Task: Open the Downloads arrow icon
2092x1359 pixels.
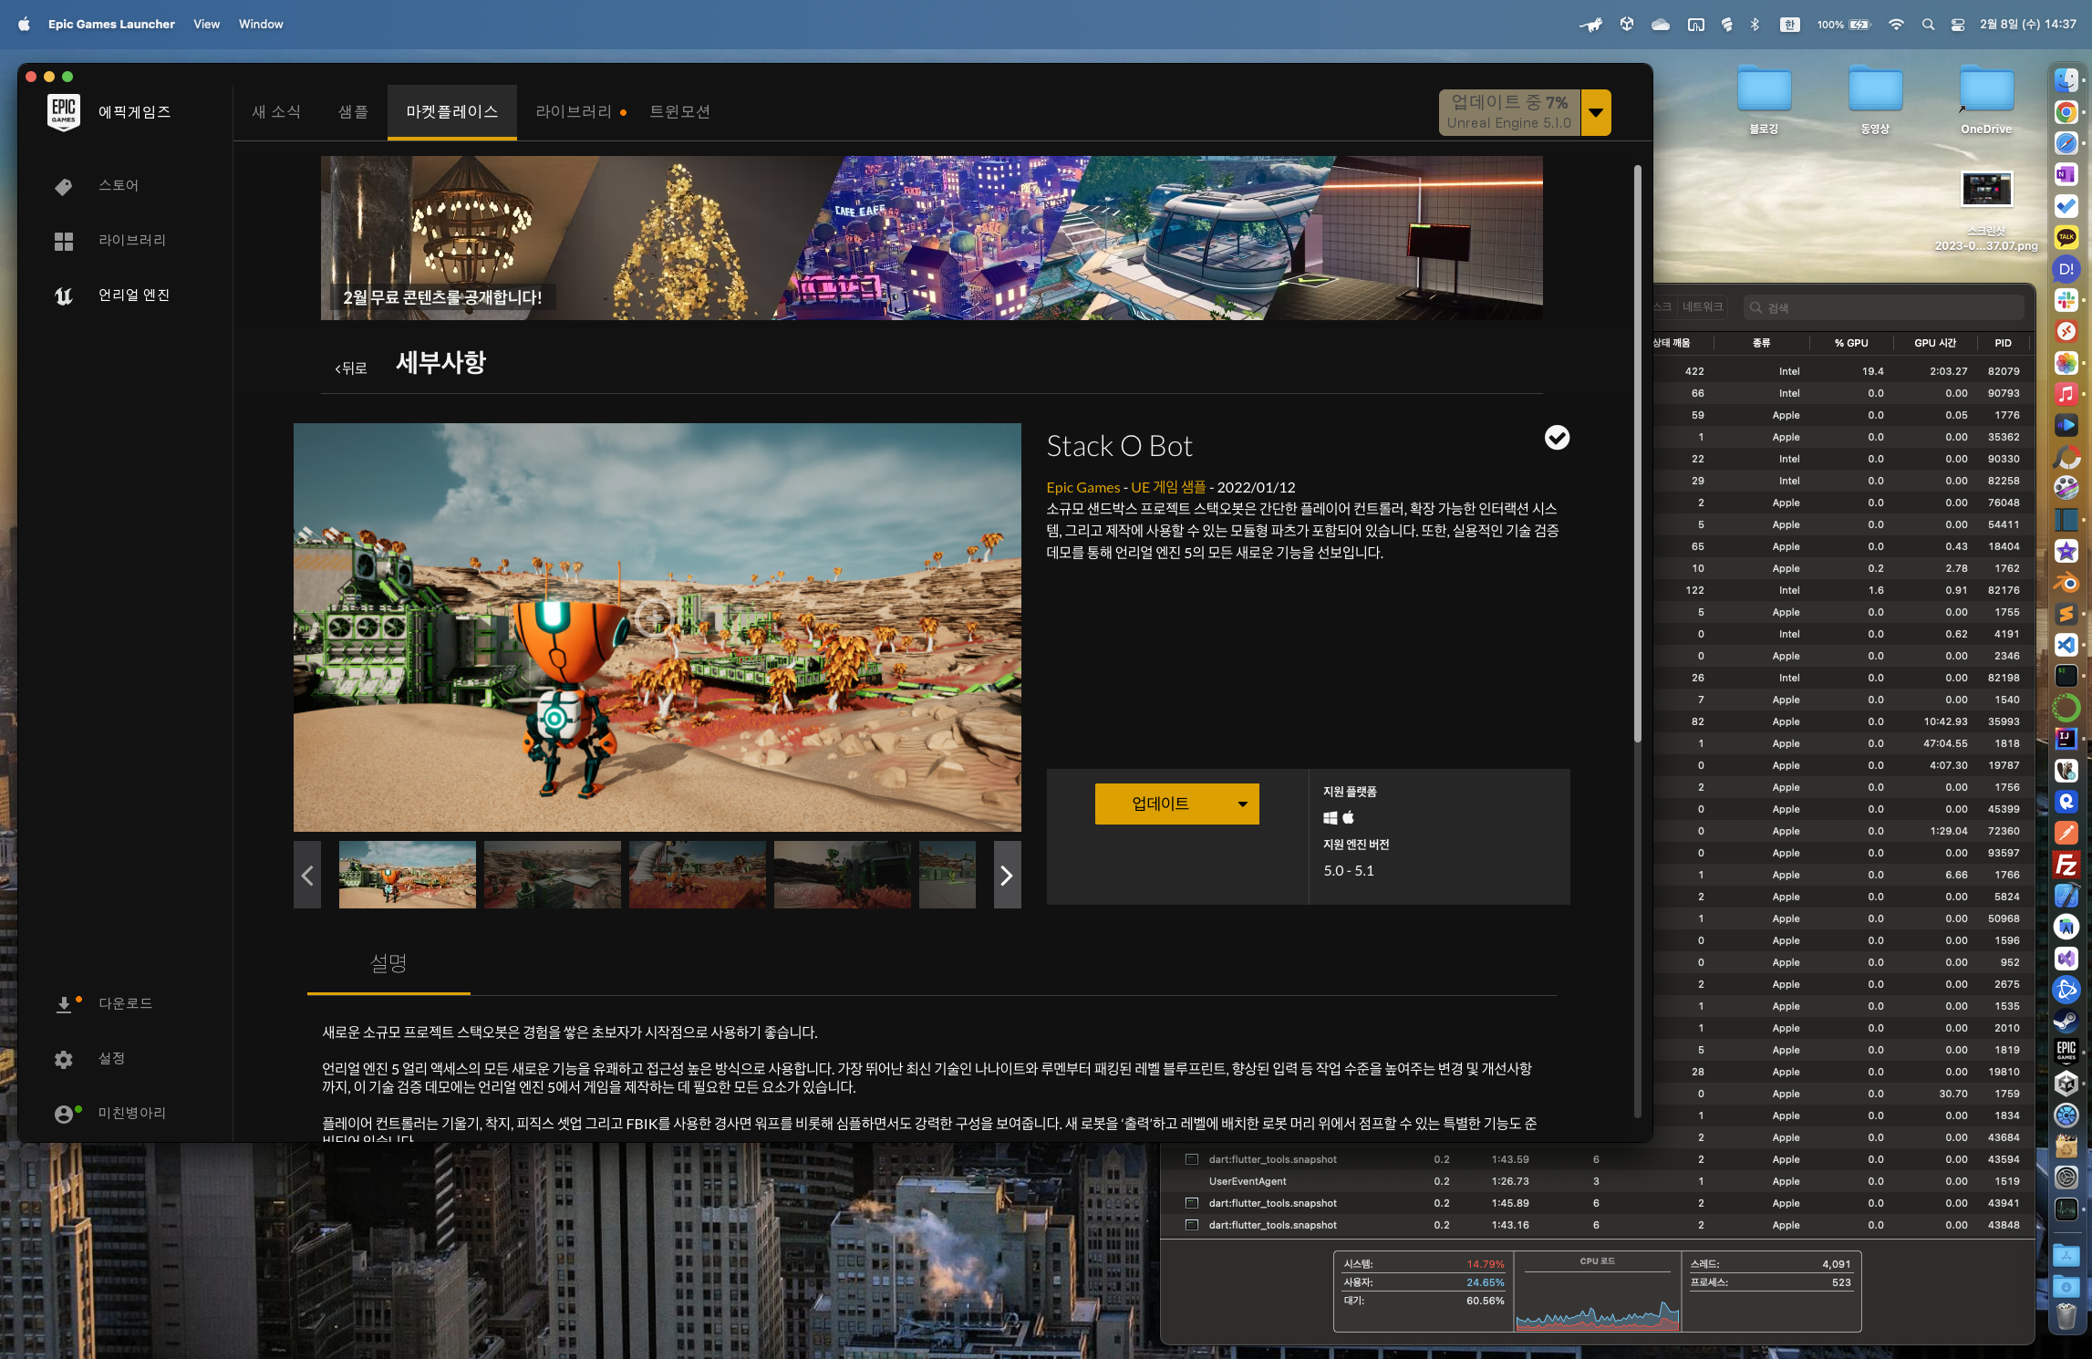Action: coord(64,1004)
